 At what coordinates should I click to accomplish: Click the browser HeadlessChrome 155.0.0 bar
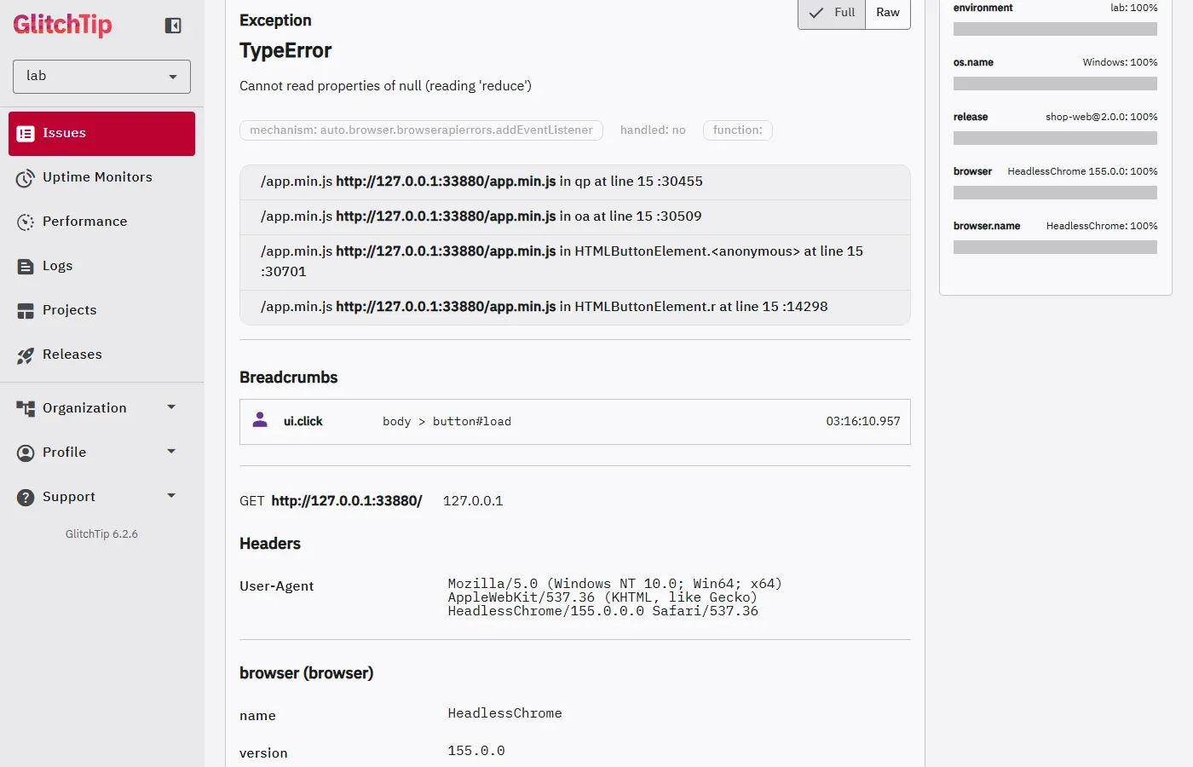pos(1055,193)
